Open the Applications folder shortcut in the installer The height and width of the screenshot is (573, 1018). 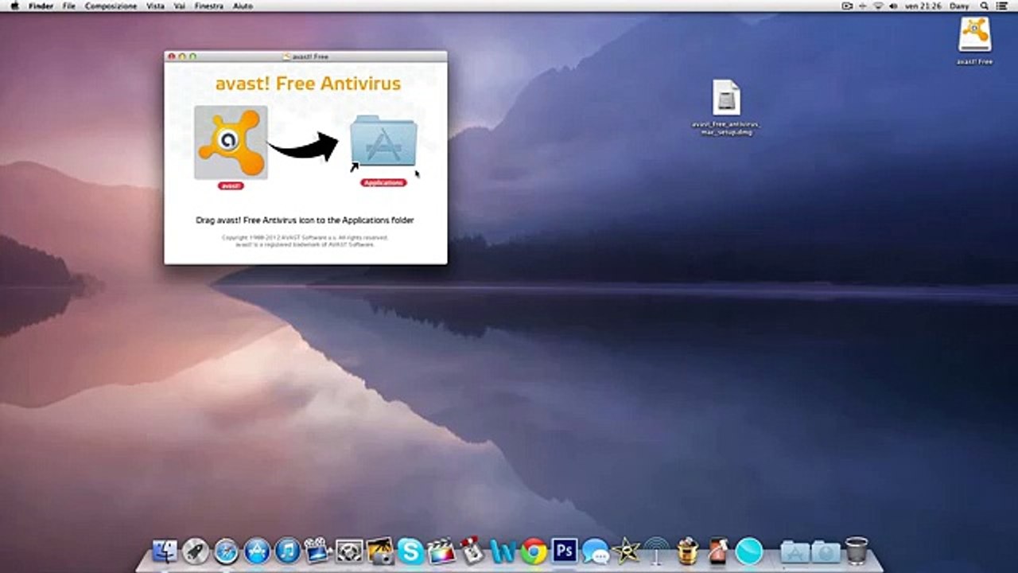tap(384, 142)
